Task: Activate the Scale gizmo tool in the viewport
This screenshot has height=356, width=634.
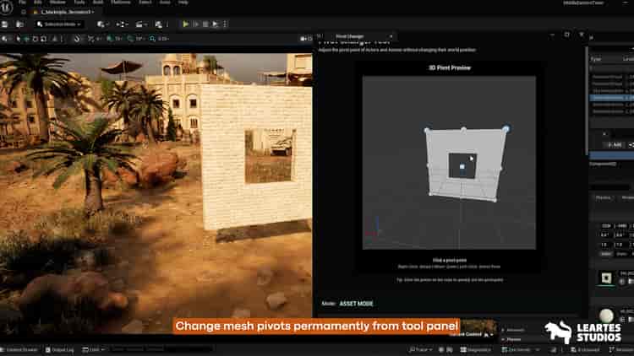Action: (44, 39)
